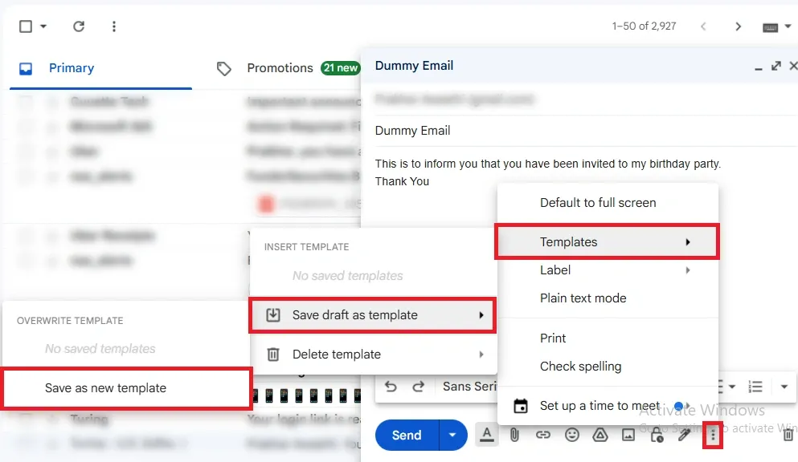
Task: Choose Save as new template
Action: (x=127, y=388)
